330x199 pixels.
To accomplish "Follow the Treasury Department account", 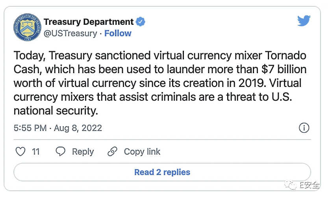I will (118, 33).
